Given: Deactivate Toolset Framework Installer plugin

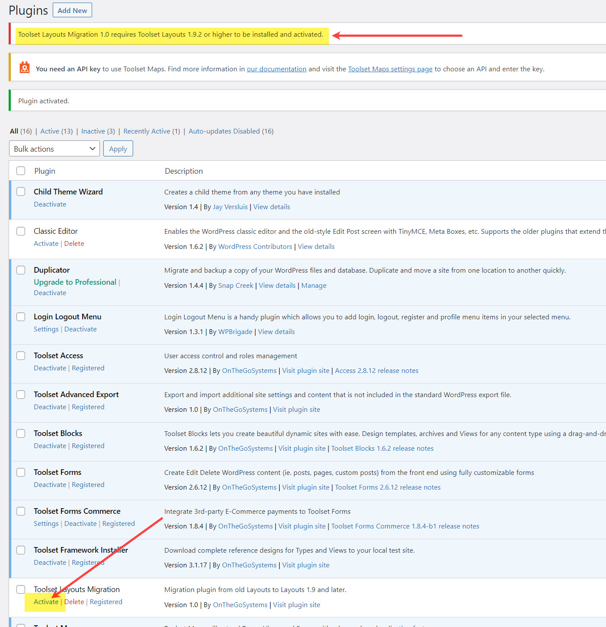Looking at the screenshot, I should 50,563.
